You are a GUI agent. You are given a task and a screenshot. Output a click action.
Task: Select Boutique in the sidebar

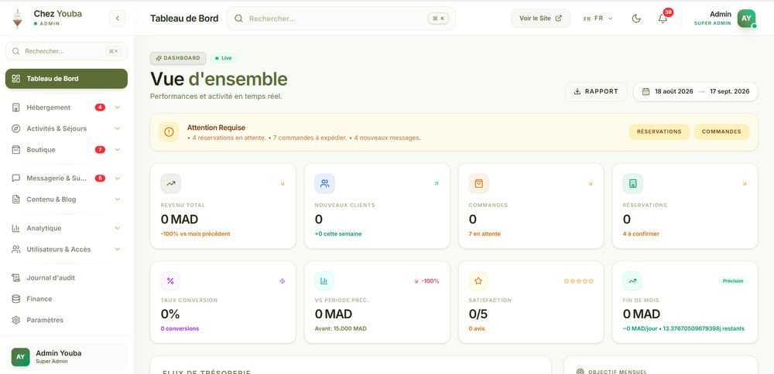[x=66, y=150]
